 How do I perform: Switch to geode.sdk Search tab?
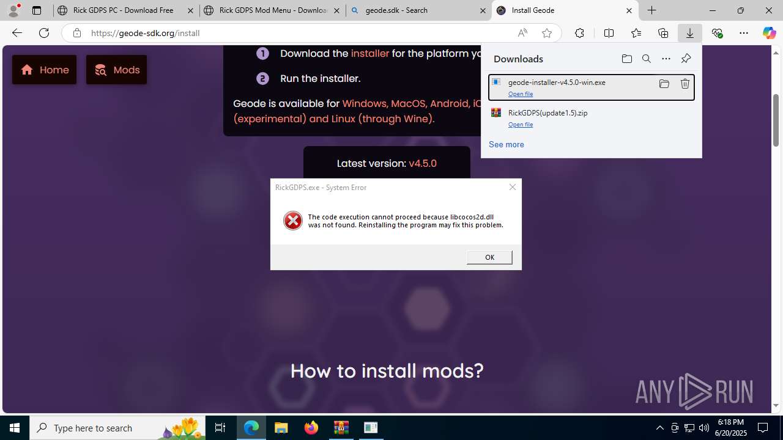point(418,10)
